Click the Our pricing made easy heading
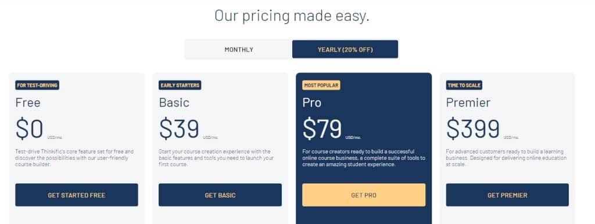595x224 pixels. 292,16
